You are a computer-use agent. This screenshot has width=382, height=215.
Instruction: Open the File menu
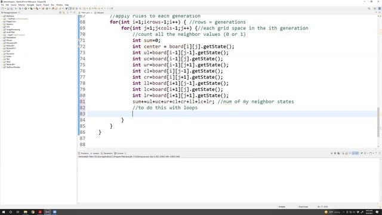tap(2, 5)
